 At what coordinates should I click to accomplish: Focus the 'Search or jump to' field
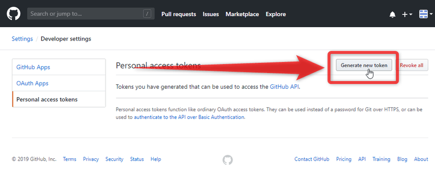click(91, 13)
